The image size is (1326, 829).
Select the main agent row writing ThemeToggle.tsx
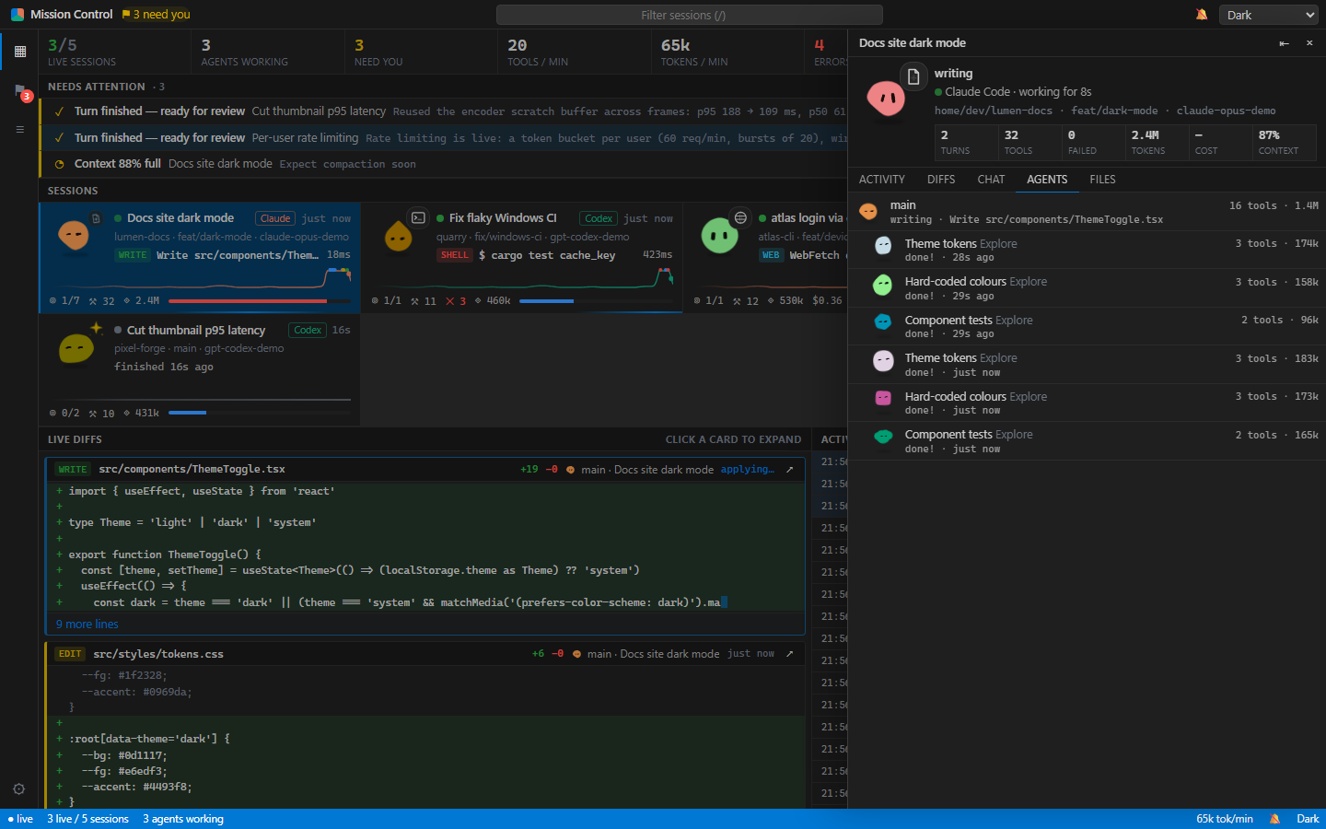[x=1087, y=212]
